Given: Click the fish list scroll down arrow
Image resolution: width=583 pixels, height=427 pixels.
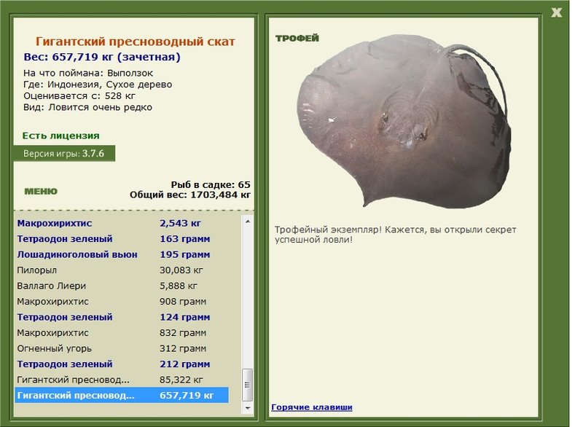Looking at the screenshot, I should tap(248, 408).
